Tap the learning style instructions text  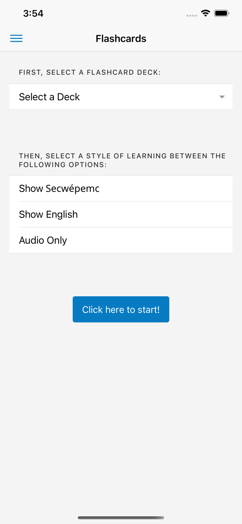122,160
